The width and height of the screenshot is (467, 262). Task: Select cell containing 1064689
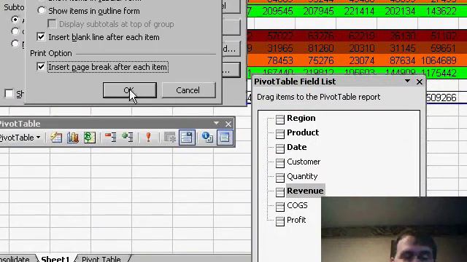pos(438,60)
